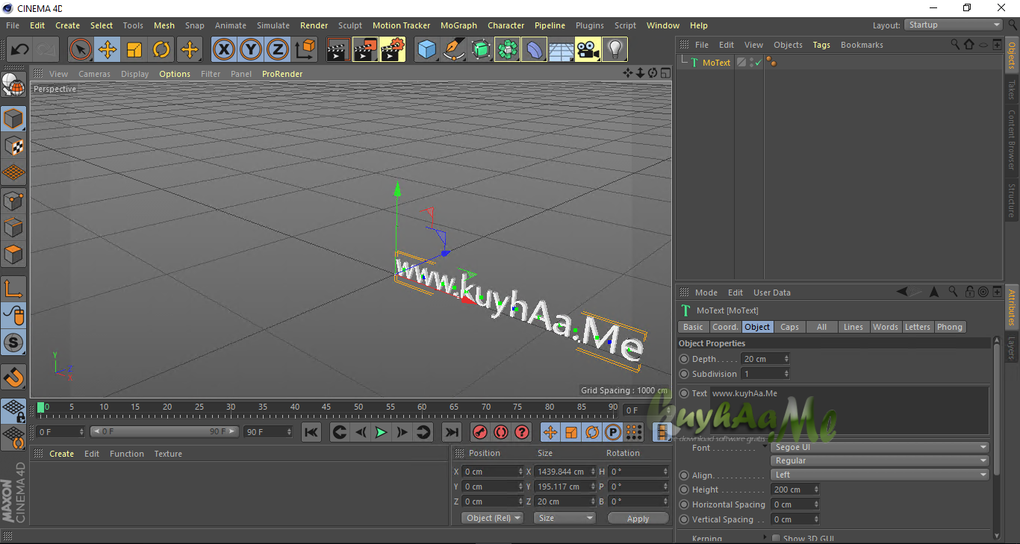This screenshot has width=1020, height=544.
Task: Activate the Scale tool
Action: point(134,50)
